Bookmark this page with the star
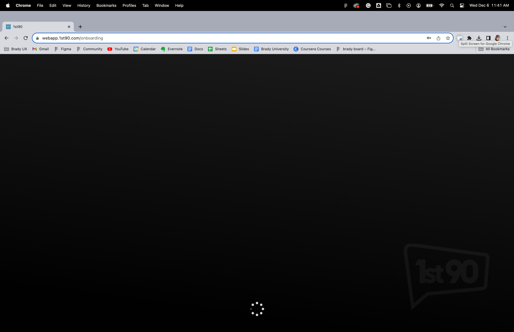 pos(448,38)
